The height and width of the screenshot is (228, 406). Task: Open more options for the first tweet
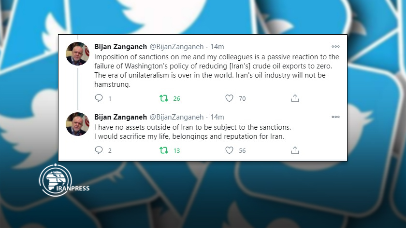pos(335,46)
